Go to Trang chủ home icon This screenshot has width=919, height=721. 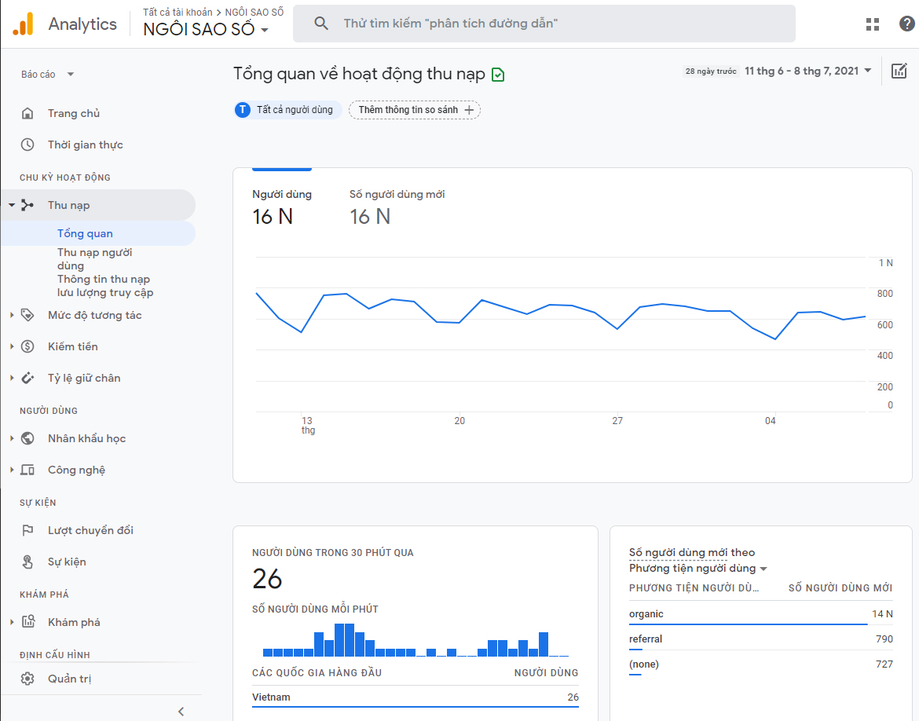pyautogui.click(x=27, y=113)
